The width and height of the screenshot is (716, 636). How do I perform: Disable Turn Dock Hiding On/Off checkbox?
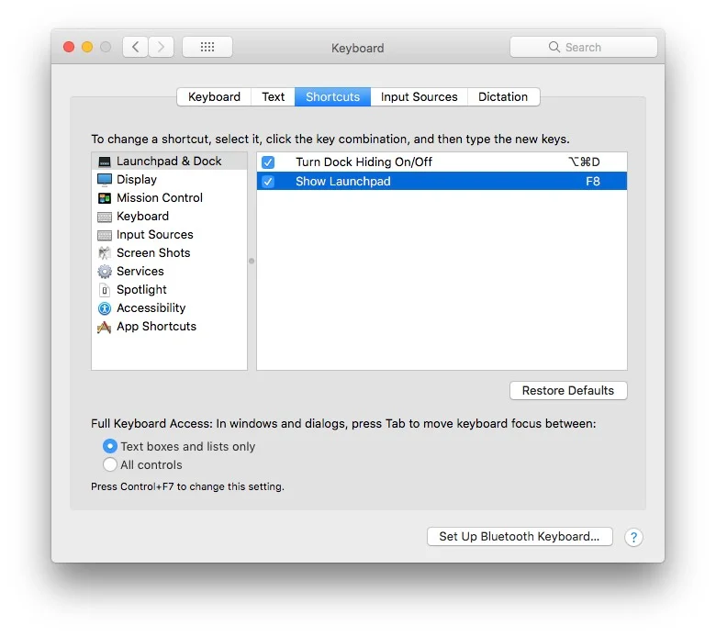click(268, 162)
